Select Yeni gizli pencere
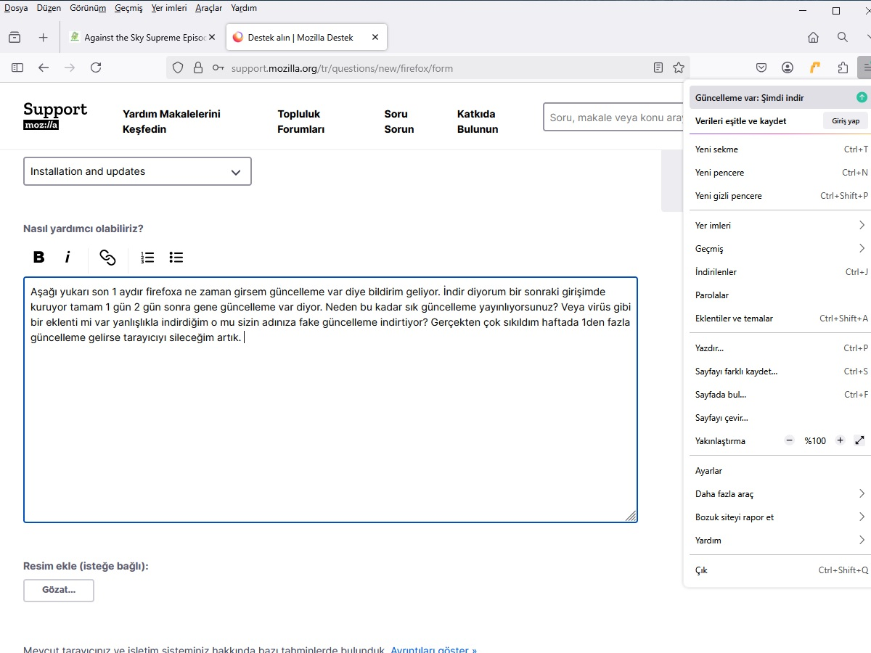 [780, 196]
